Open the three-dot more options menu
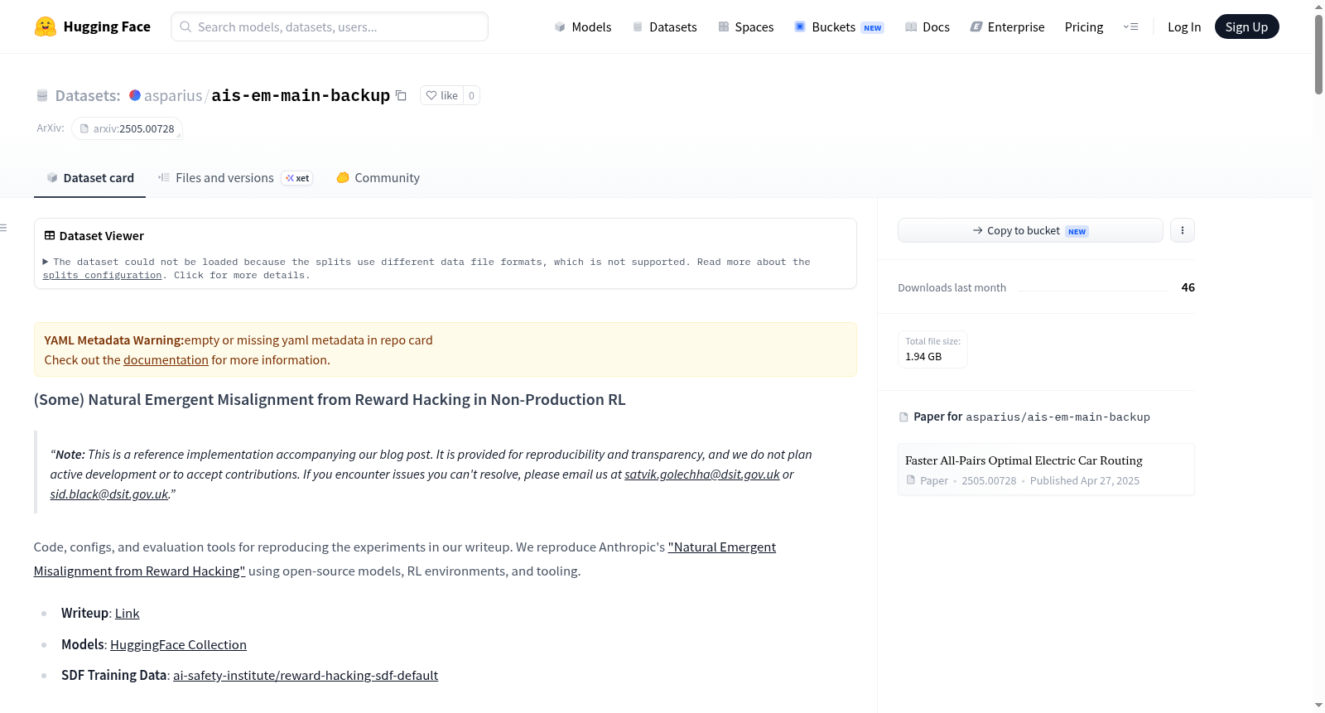The image size is (1325, 713). click(1183, 230)
